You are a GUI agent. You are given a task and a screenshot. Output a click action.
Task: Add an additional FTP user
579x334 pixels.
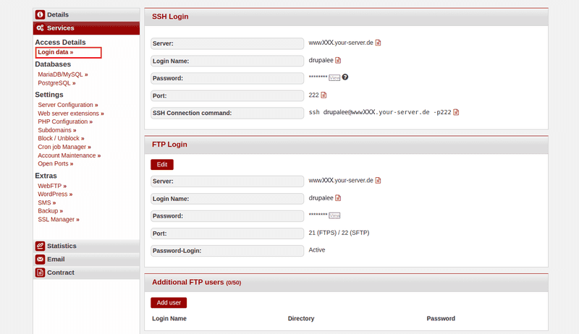click(x=169, y=303)
